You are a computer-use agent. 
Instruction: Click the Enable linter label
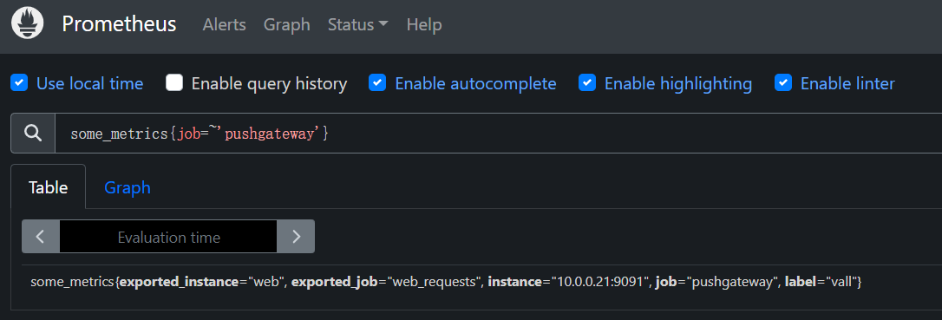(847, 83)
